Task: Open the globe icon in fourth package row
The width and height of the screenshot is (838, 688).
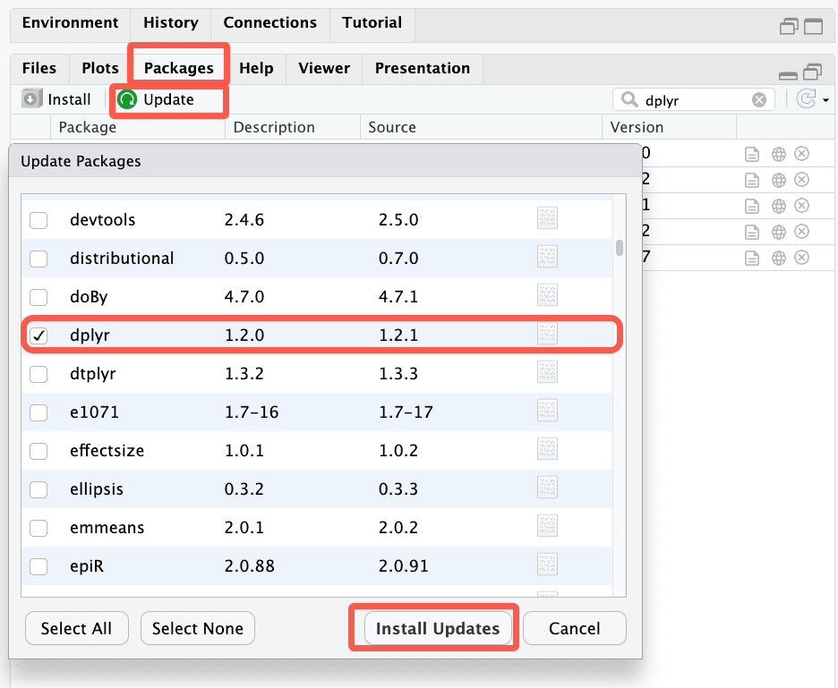Action: [779, 232]
